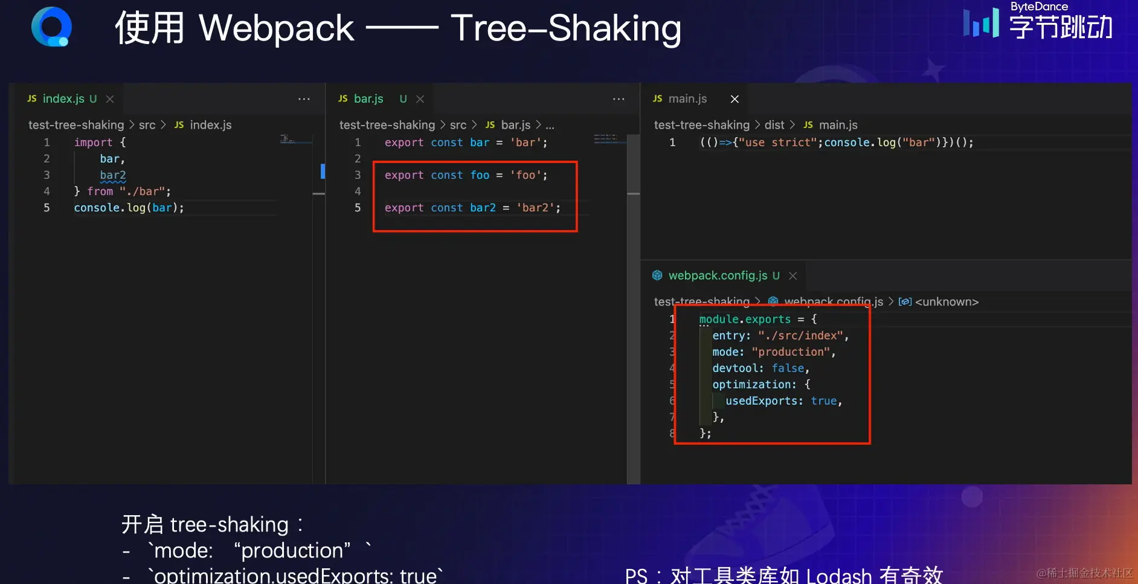Screen dimensions: 1138x584
Task: Click the 'import {' line in index.js
Action: [100, 143]
